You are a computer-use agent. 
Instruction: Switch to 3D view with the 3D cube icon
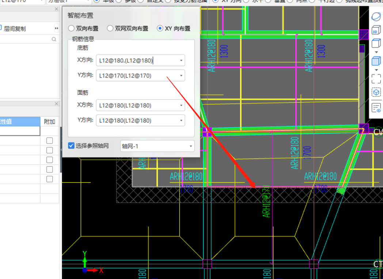click(x=376, y=30)
